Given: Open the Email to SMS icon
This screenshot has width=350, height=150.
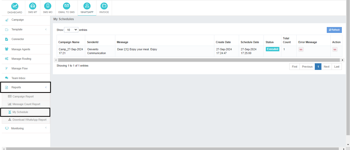Looking at the screenshot, I should (66, 6).
